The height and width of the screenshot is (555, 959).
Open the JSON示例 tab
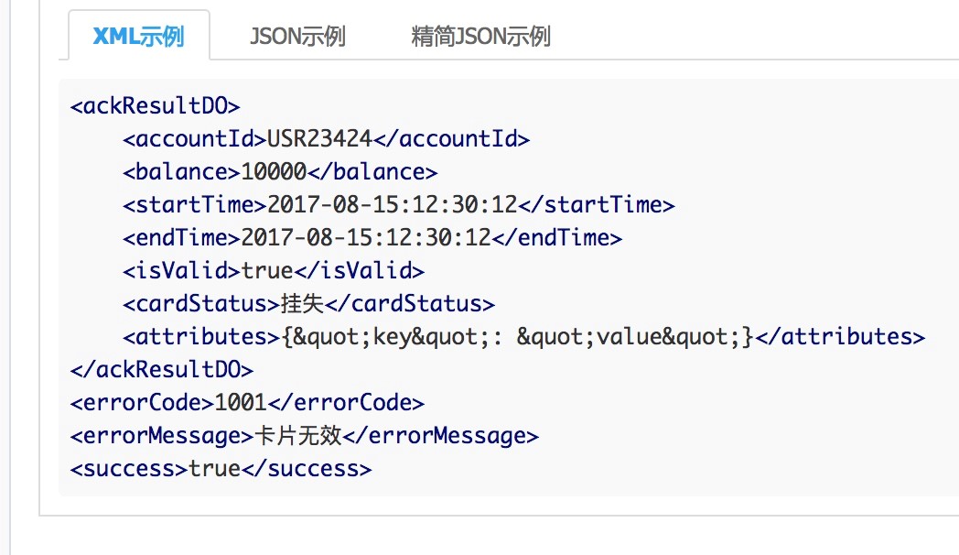click(297, 37)
